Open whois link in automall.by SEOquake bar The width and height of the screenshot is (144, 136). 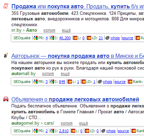107,82
